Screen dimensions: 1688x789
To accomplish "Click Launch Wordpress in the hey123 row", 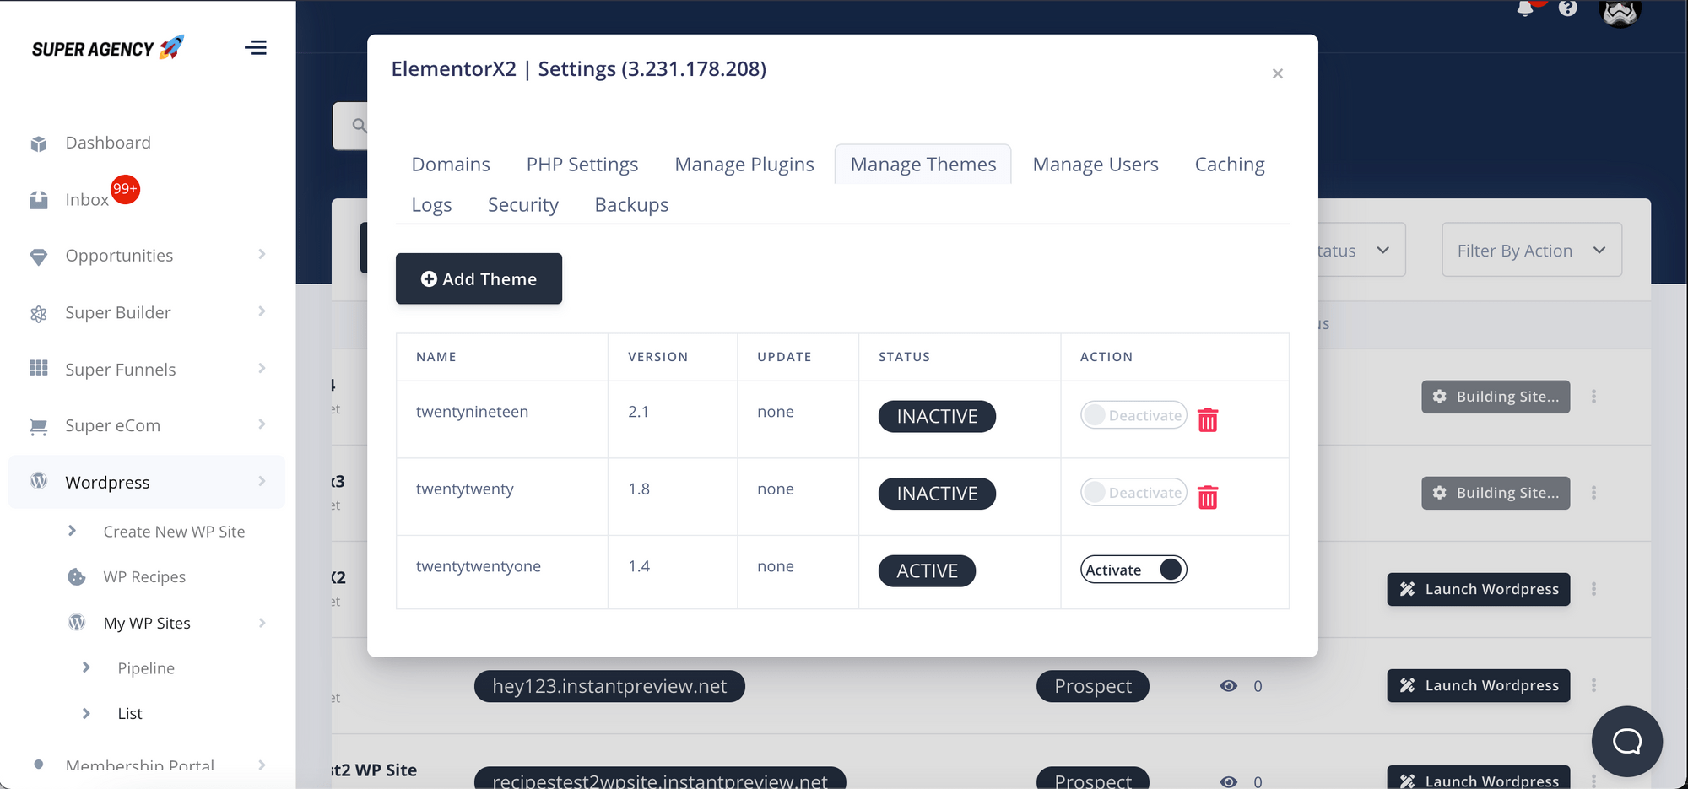I will point(1479,685).
